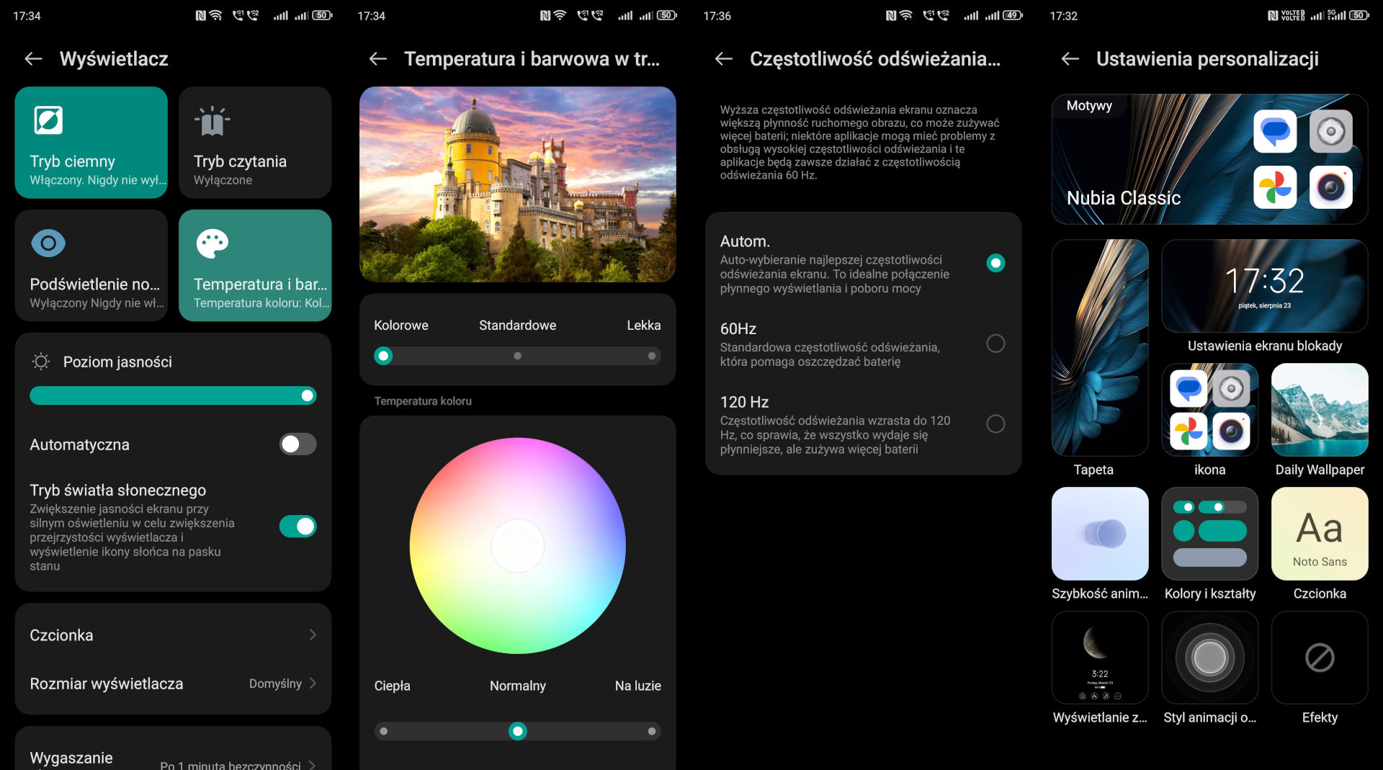1383x770 pixels.
Task: Open the Efekty effects icon
Action: tap(1319, 658)
